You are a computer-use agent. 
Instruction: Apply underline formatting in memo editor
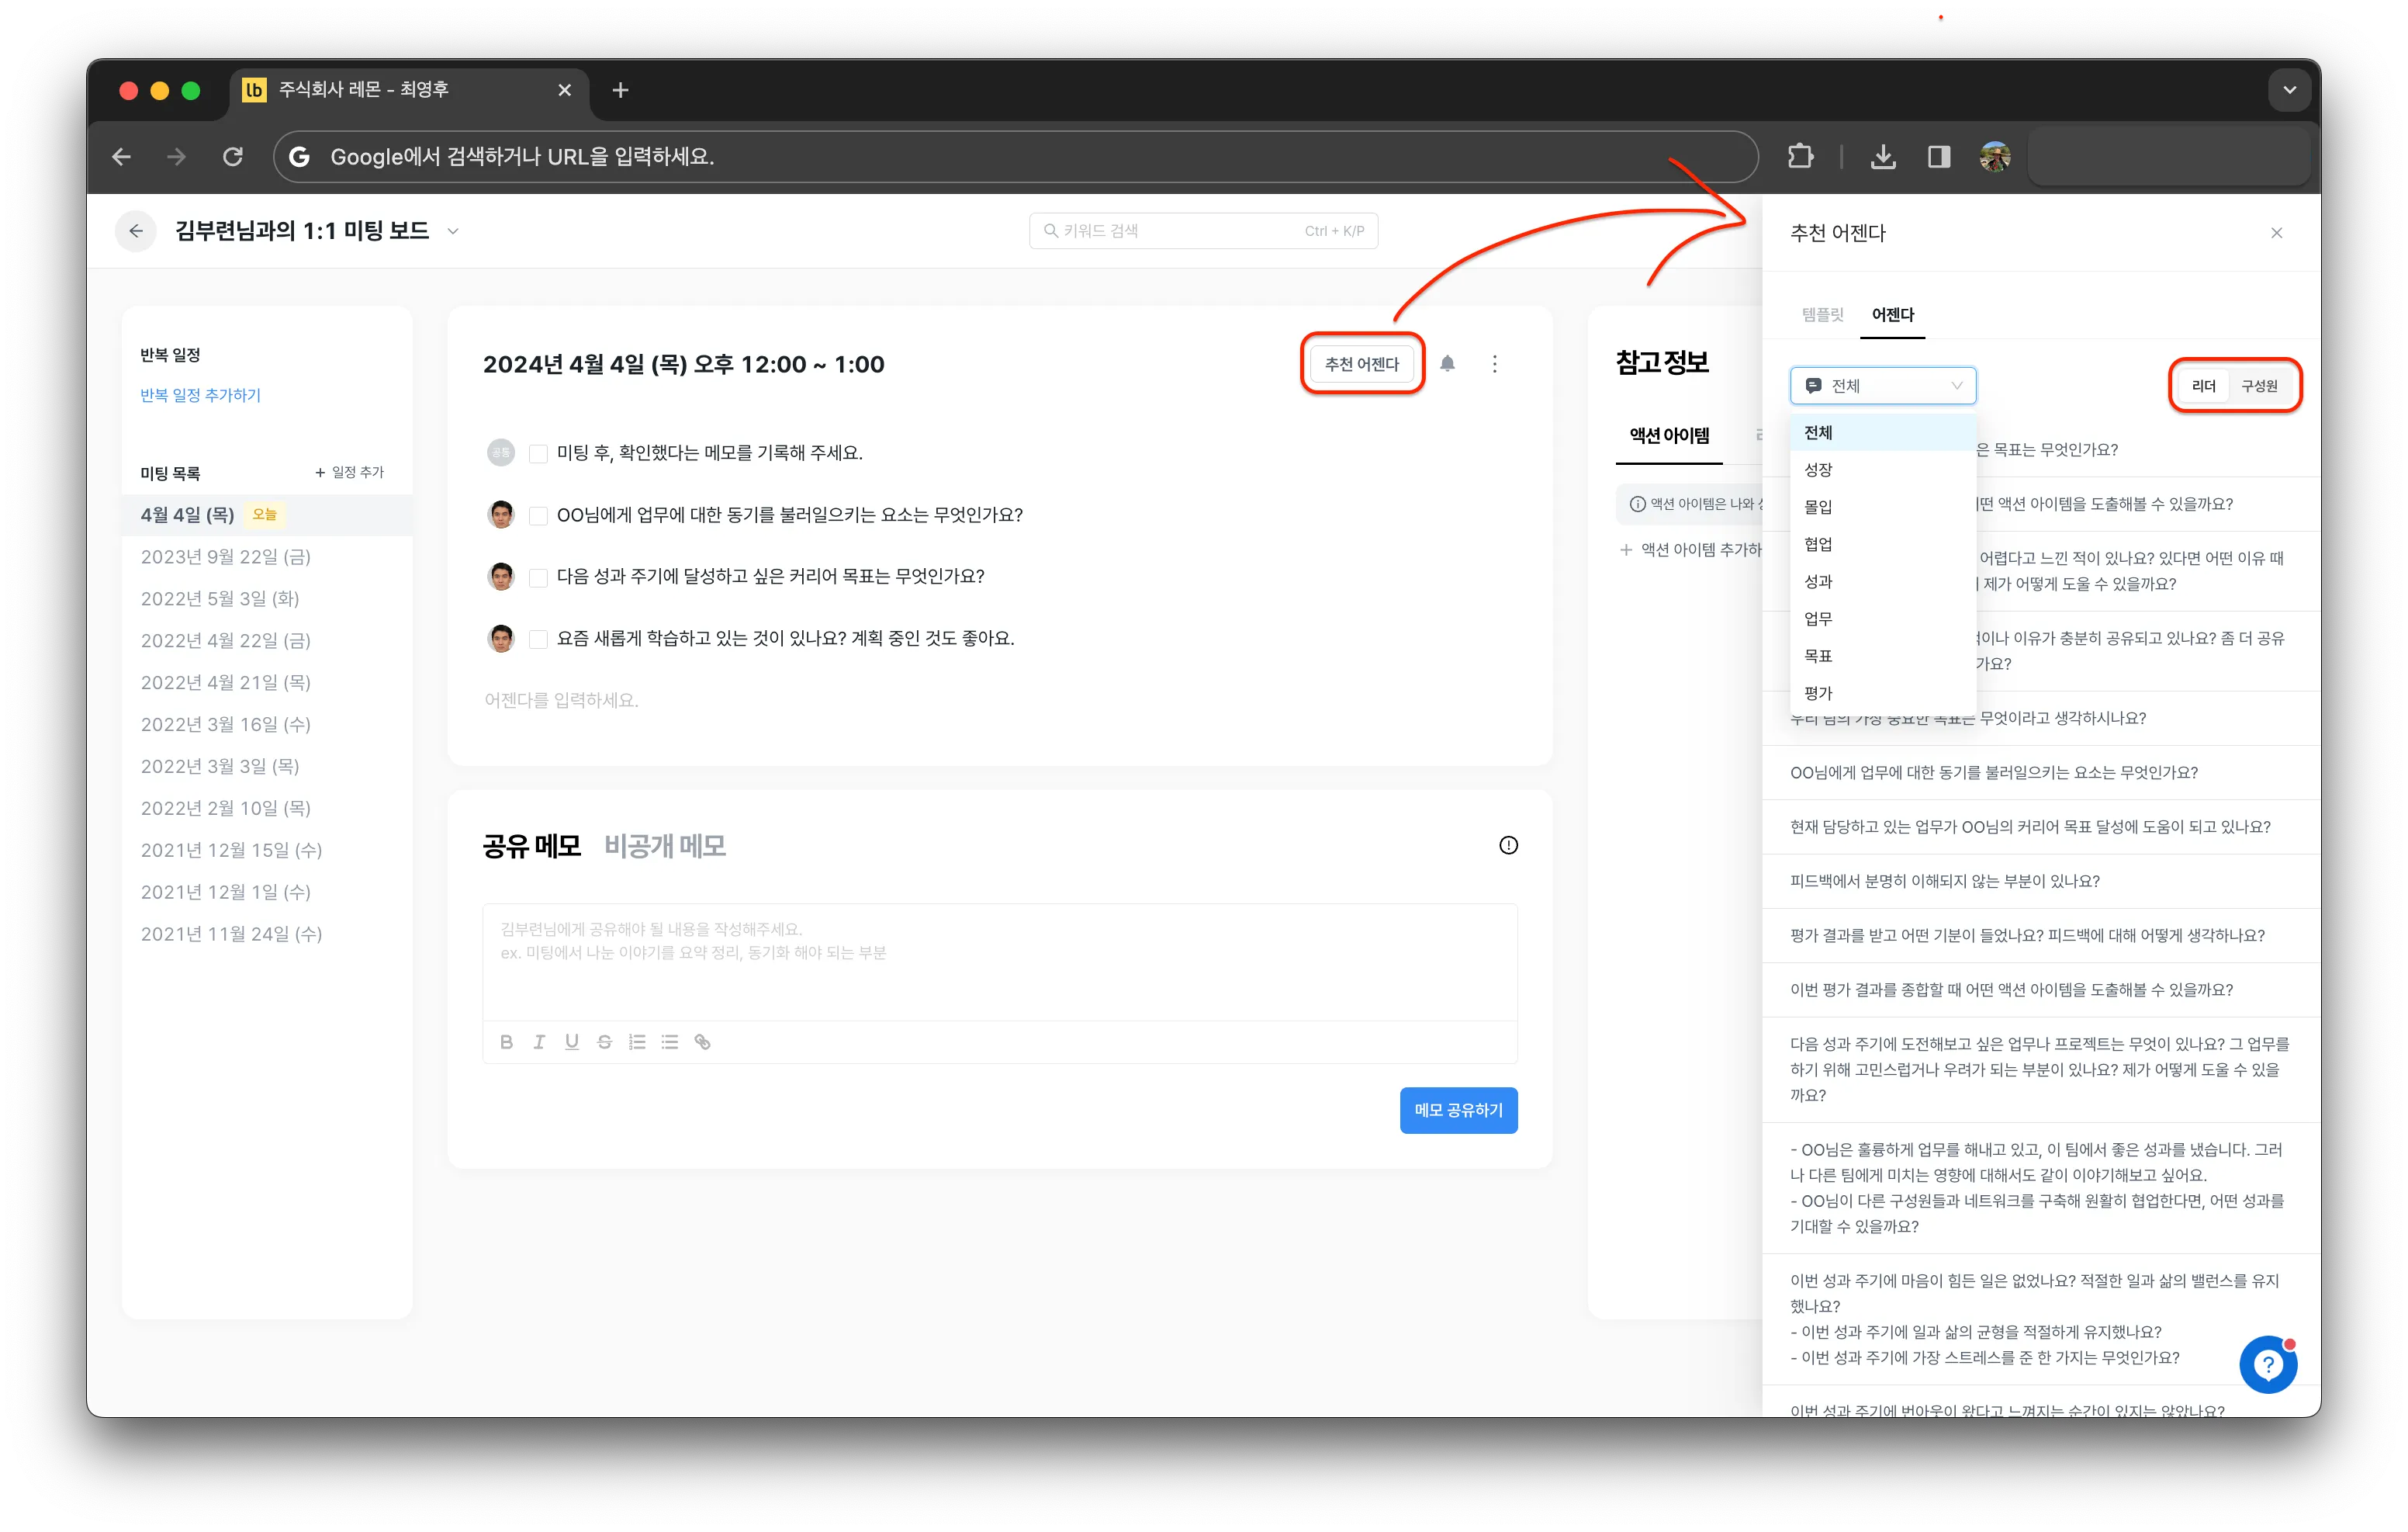coord(572,1042)
